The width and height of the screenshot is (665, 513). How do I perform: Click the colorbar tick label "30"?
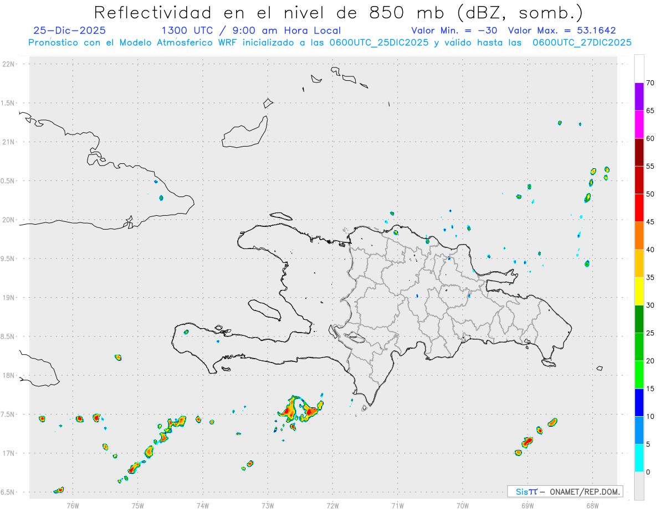click(650, 305)
